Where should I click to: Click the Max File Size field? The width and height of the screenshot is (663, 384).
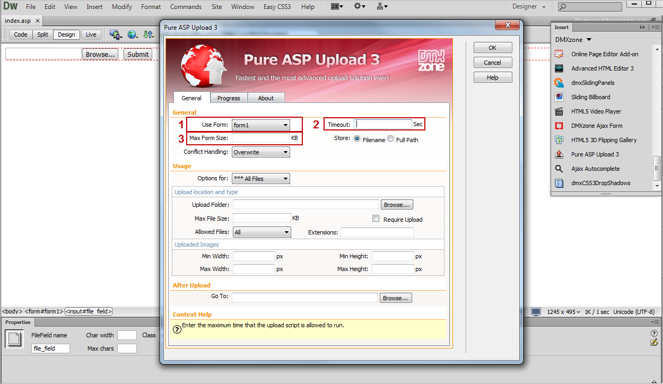pos(262,218)
